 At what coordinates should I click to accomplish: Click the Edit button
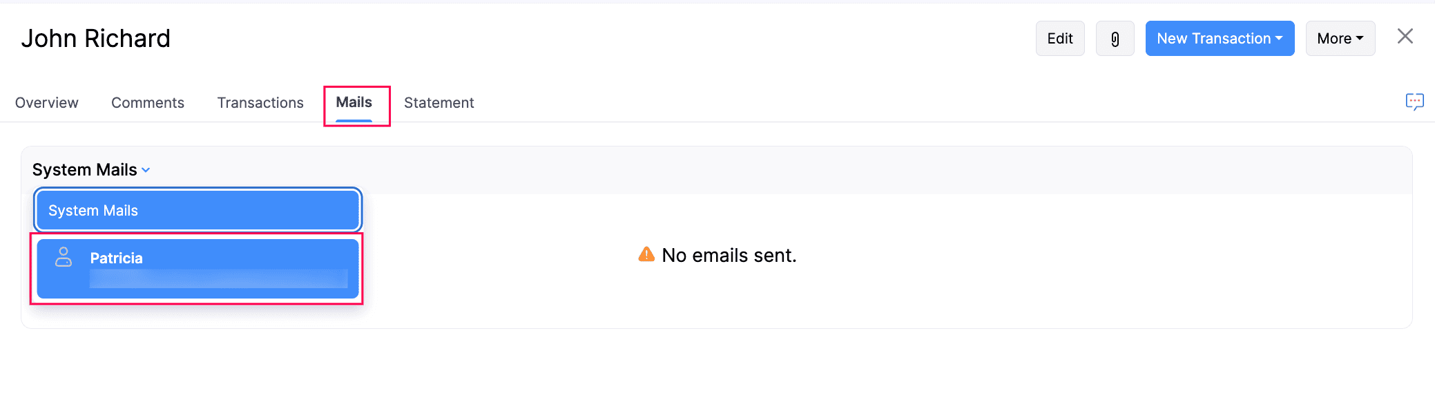[x=1059, y=38]
